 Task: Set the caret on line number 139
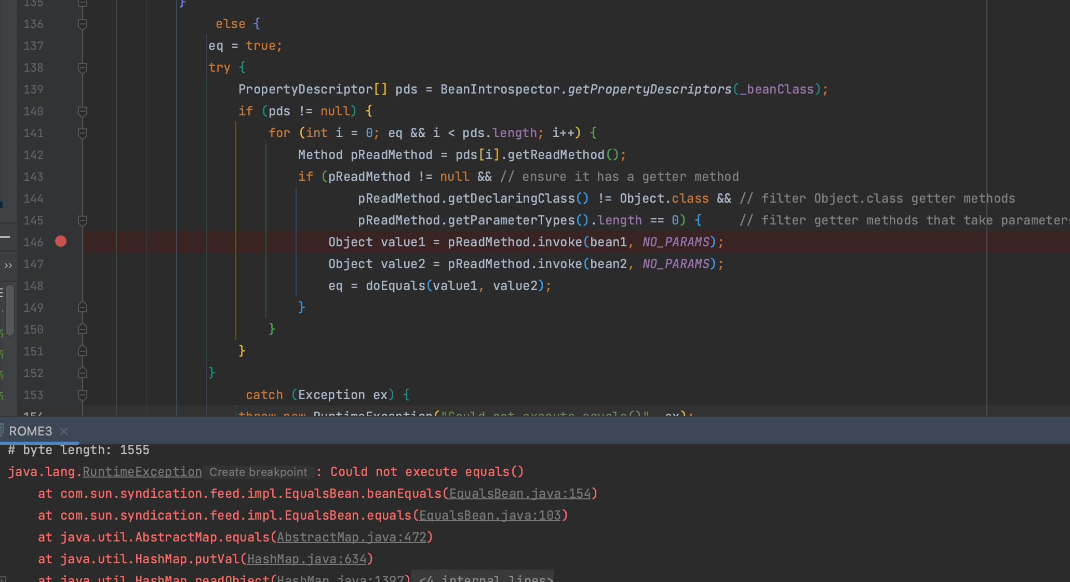(33, 89)
